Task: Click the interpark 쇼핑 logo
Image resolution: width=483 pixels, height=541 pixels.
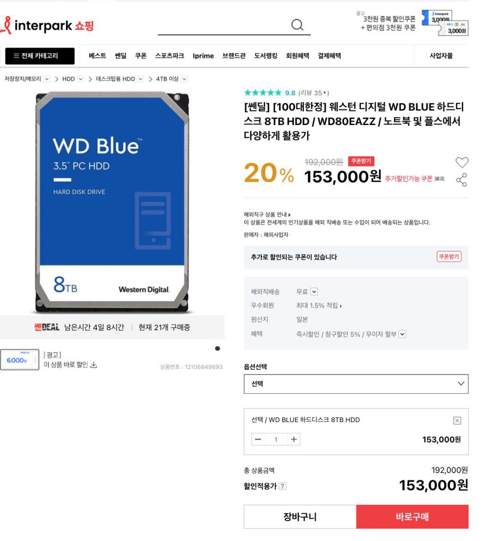Action: pyautogui.click(x=47, y=25)
